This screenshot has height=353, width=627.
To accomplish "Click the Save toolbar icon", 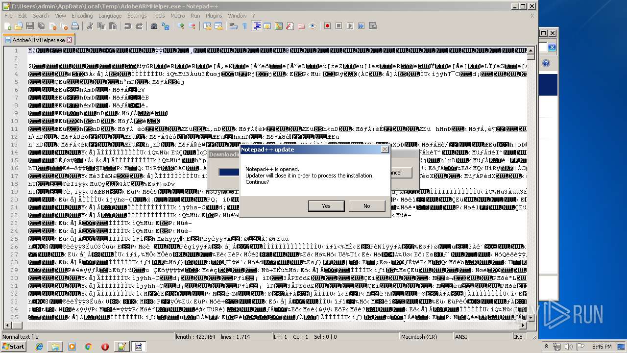I will point(29,26).
